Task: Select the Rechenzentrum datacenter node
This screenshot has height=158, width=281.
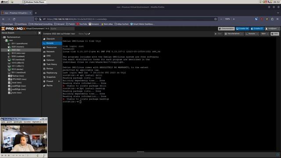Action: pos(14,37)
